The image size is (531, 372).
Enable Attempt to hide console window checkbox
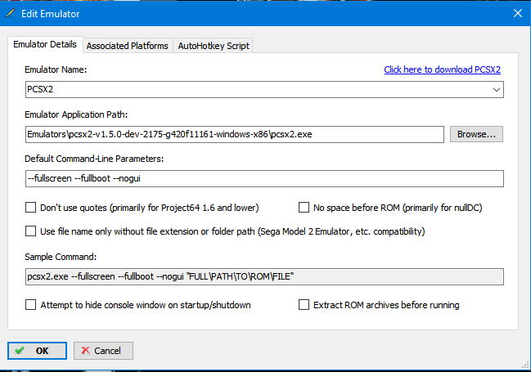[x=30, y=305]
